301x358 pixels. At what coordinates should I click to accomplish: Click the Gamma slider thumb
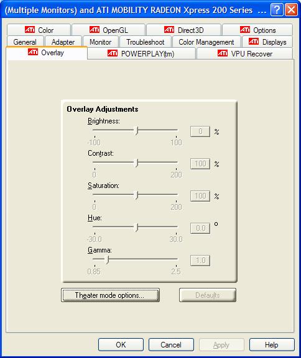(107, 259)
